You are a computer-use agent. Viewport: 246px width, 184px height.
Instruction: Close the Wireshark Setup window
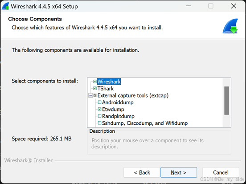[234, 6]
